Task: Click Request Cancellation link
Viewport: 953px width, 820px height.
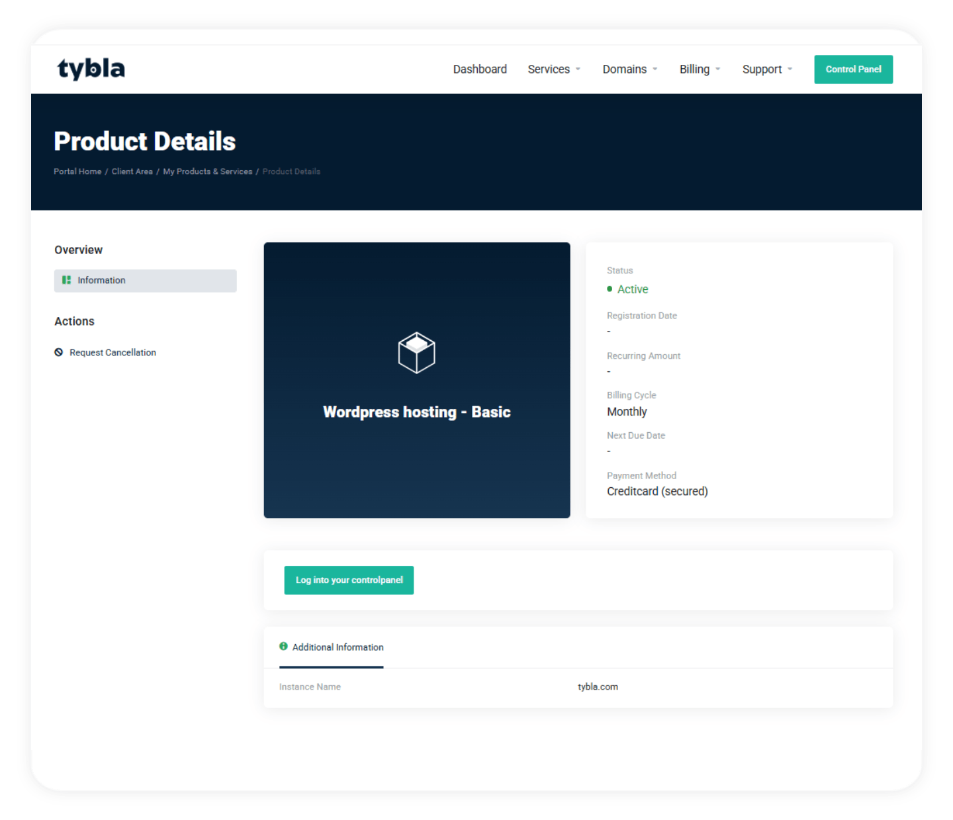Action: [x=113, y=353]
